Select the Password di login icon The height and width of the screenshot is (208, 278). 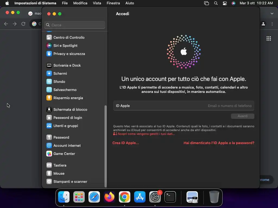49,118
